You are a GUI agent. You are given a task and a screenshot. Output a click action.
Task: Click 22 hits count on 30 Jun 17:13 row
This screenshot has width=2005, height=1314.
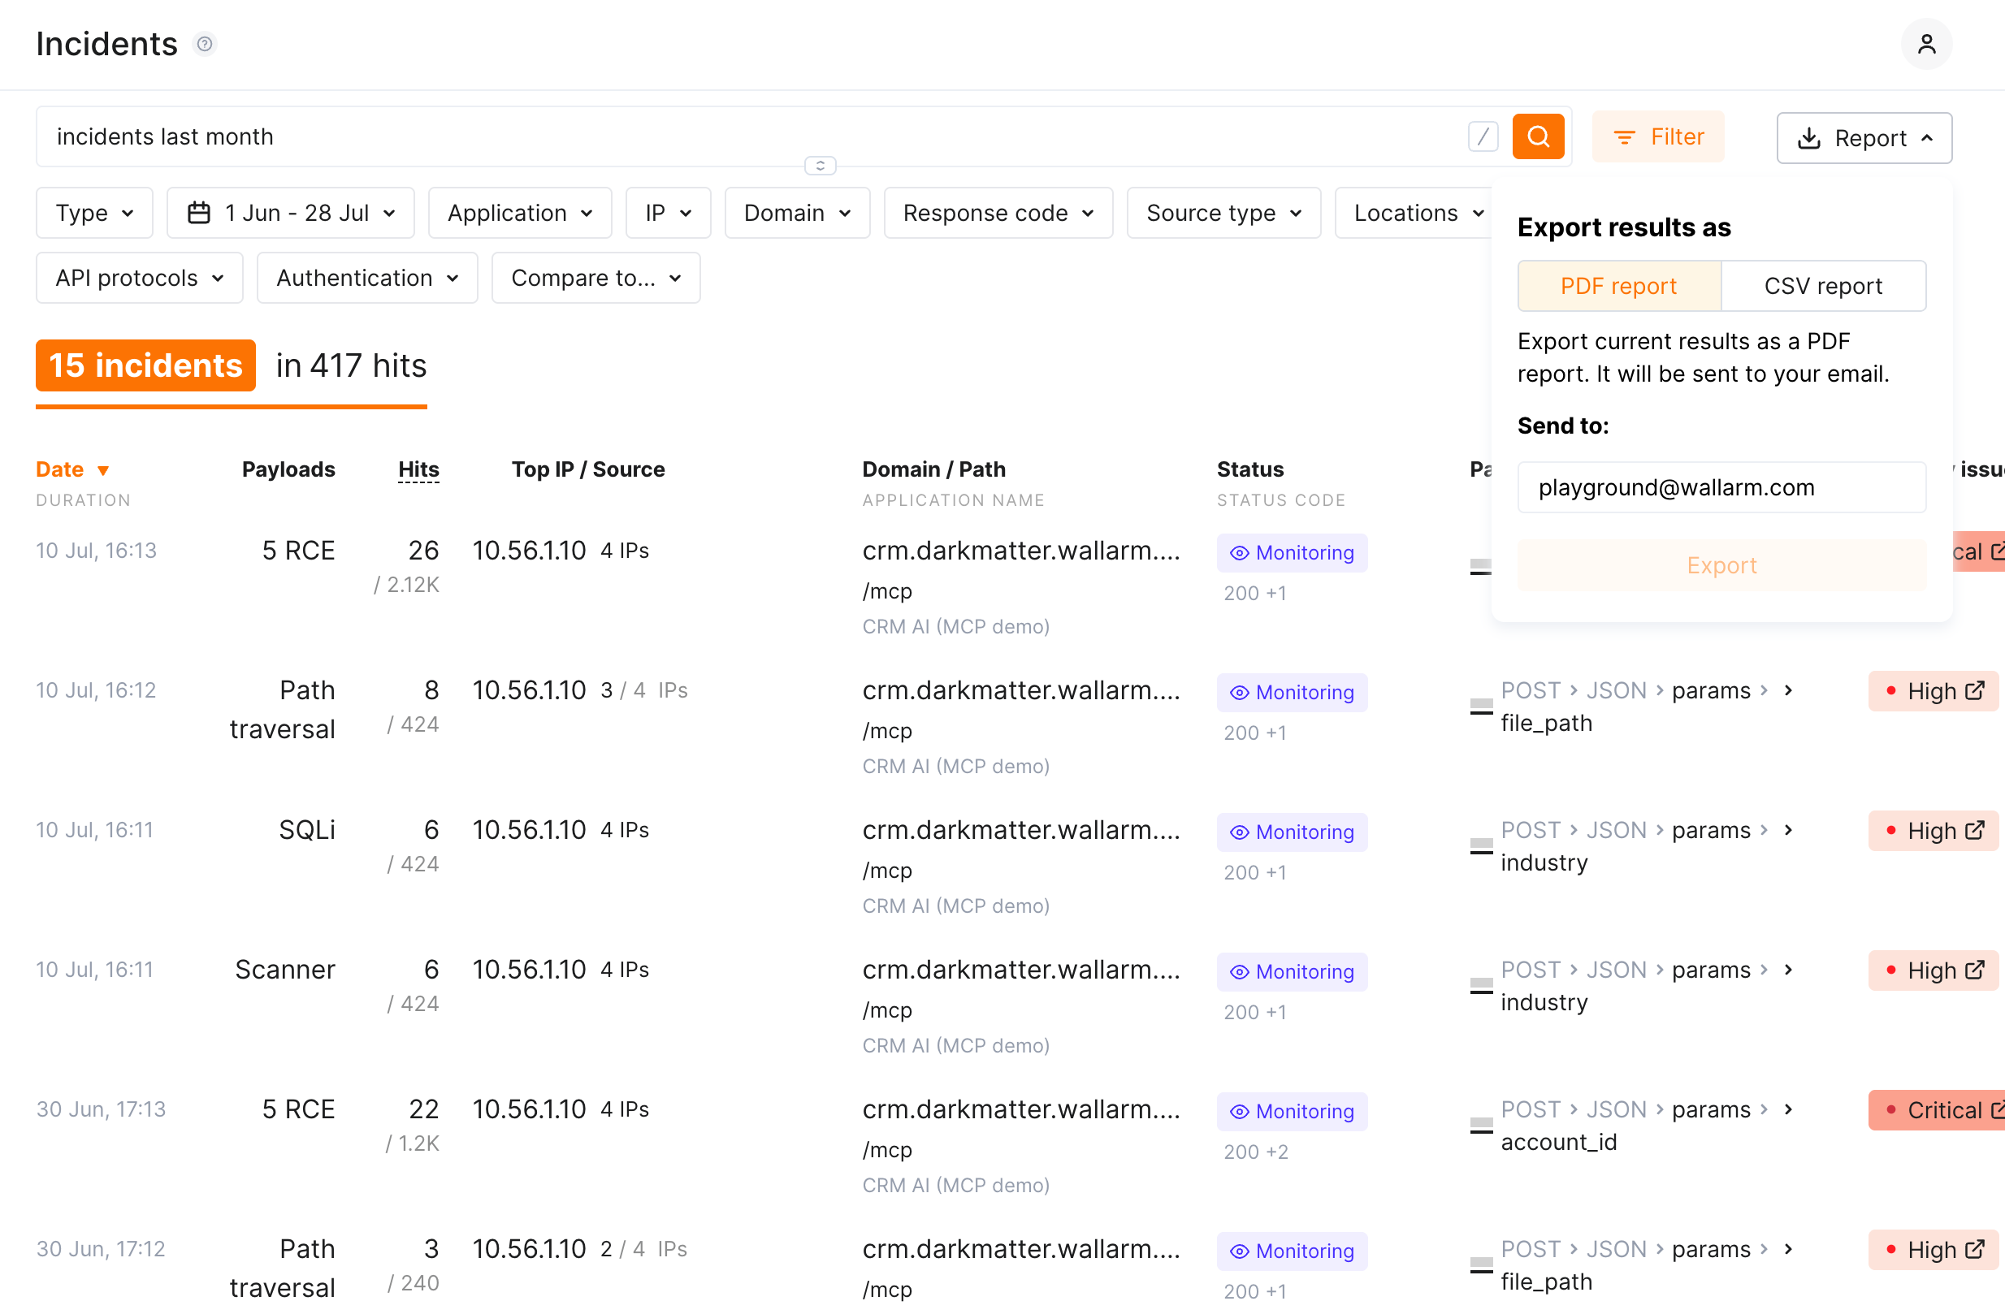click(x=424, y=1110)
